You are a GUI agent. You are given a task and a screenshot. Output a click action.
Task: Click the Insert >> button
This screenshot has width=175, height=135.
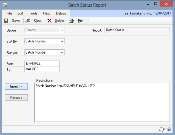(x=16, y=86)
